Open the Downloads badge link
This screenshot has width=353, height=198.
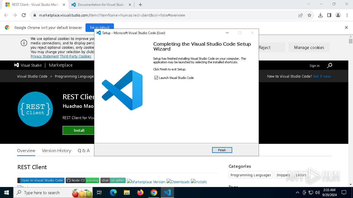(x=178, y=182)
